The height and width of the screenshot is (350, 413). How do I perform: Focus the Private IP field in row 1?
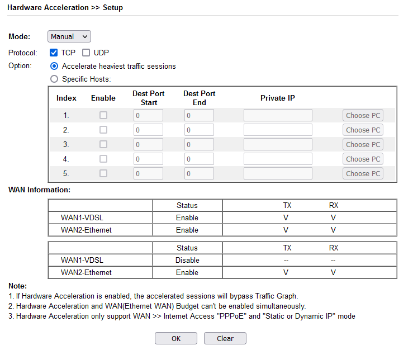click(278, 115)
